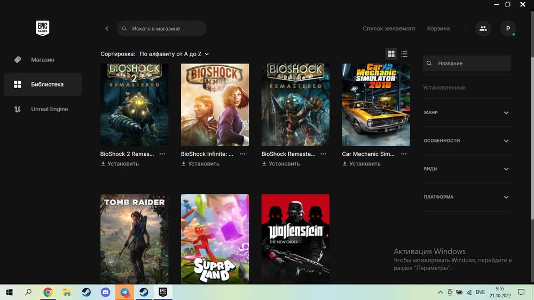534x300 pixels.
Task: Expand the ЖАНР filter
Action: pos(467,113)
